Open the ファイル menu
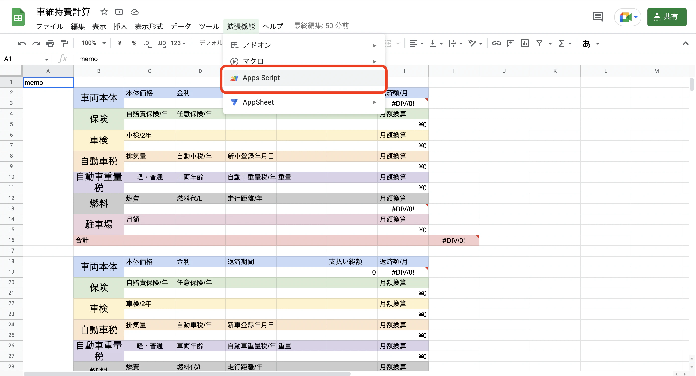Screen dimensions: 696x376 pos(50,26)
